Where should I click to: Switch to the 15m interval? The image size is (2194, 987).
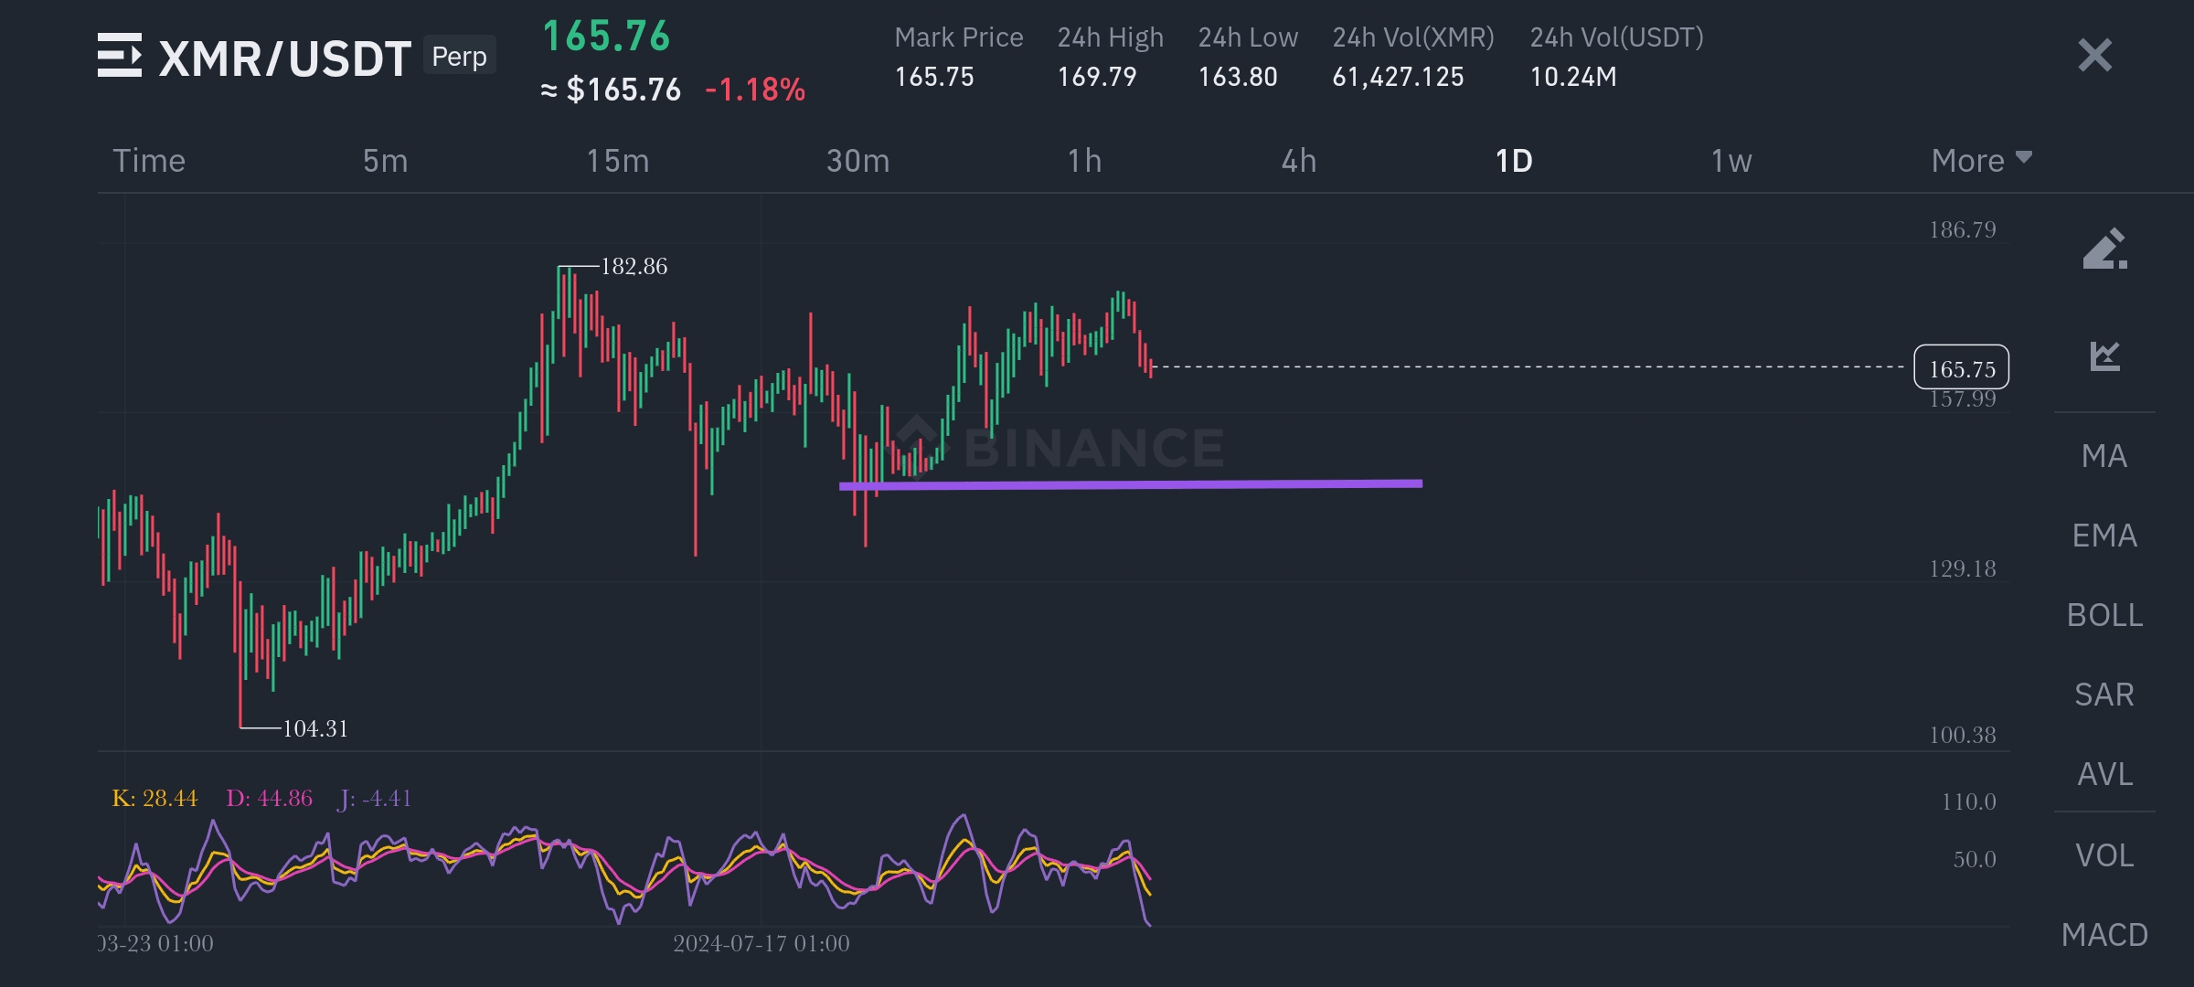click(618, 161)
